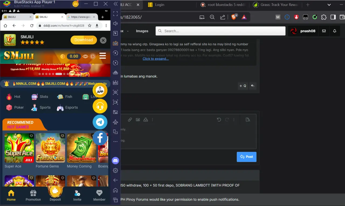Open forum inbox envelope icon
The image size is (345, 206).
(324, 31)
